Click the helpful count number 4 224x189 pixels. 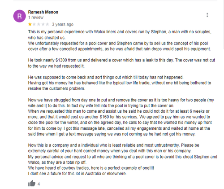(39, 184)
